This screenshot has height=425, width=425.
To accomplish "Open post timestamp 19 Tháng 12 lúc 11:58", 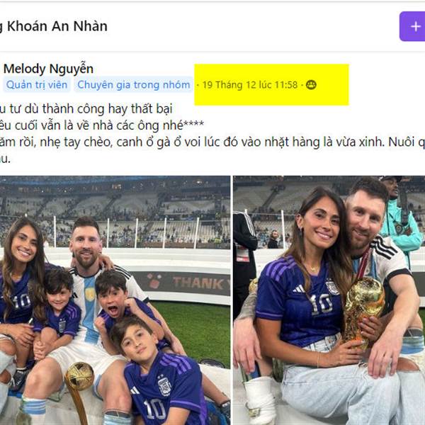I will tap(250, 85).
